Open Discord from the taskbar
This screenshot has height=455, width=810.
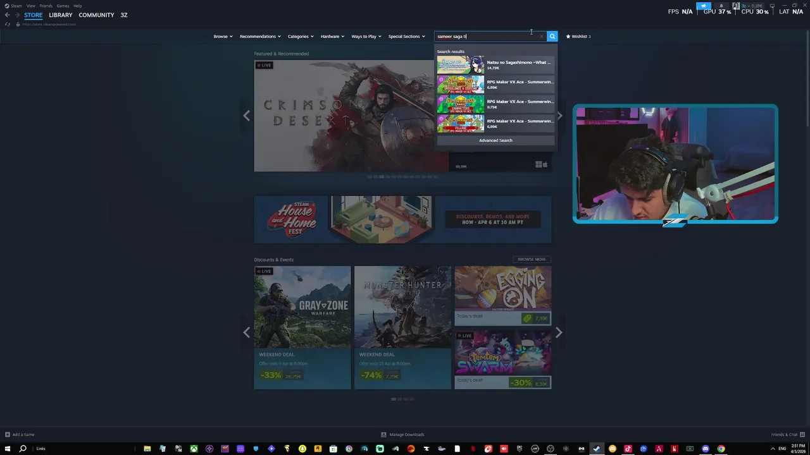pyautogui.click(x=706, y=449)
